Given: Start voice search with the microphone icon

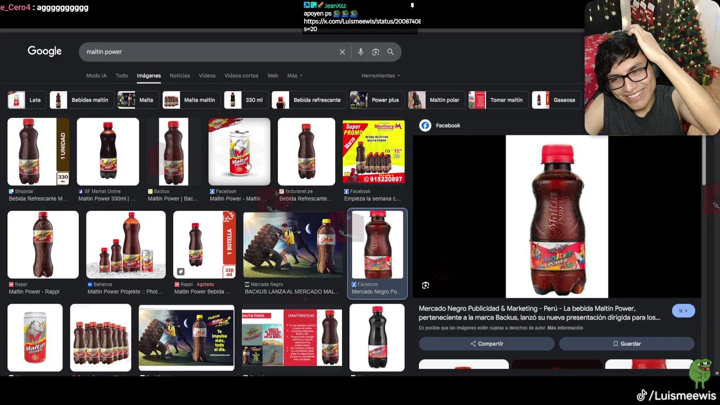Looking at the screenshot, I should click(361, 52).
